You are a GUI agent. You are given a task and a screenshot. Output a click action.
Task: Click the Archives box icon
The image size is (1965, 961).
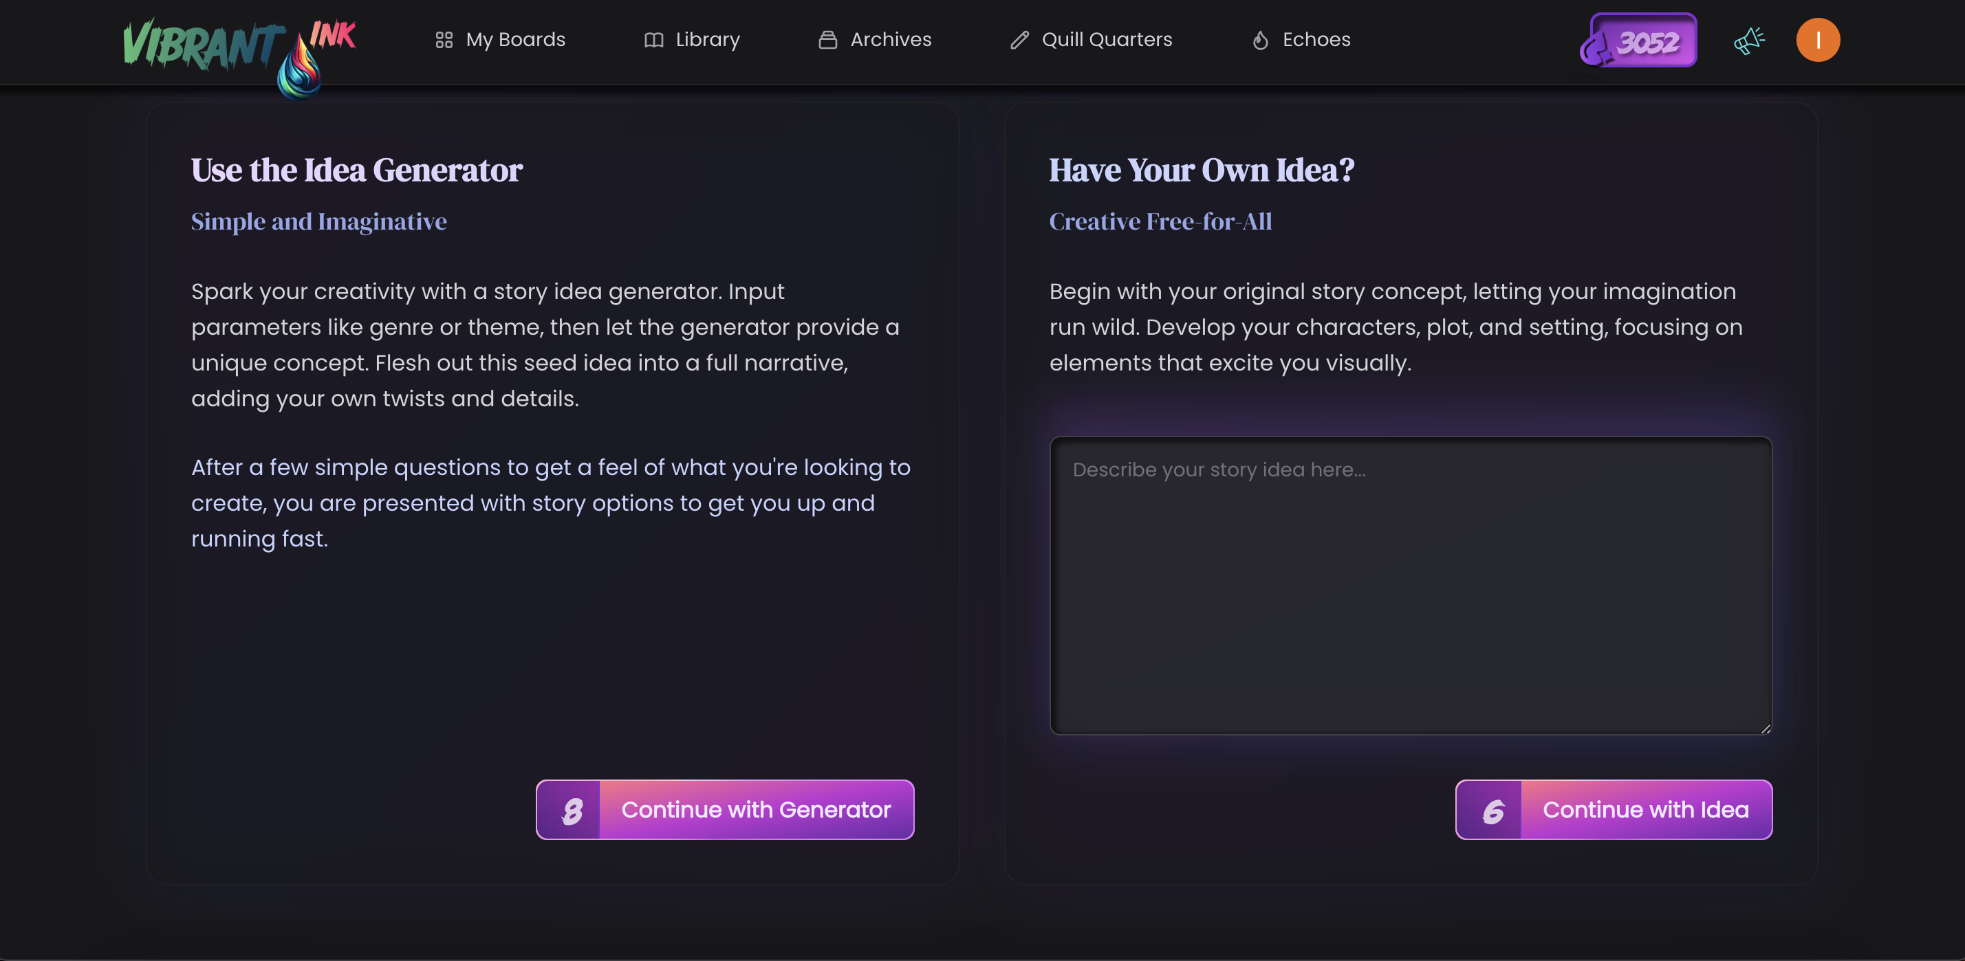coord(827,40)
